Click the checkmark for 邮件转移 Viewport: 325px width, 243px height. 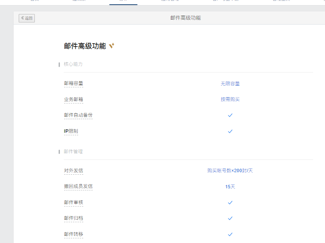[x=230, y=234]
